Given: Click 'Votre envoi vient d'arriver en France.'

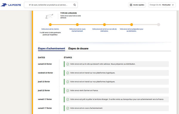Looking at the screenshot, I should [84, 91].
